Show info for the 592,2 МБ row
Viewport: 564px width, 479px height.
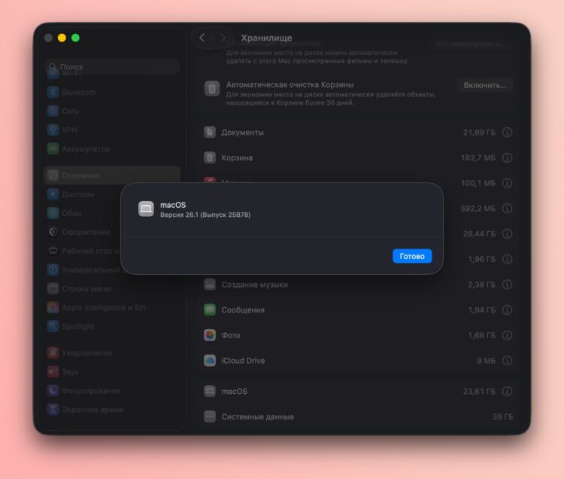(507, 209)
